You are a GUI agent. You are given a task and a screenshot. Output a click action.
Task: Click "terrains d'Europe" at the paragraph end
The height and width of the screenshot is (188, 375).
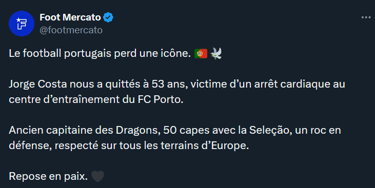pyautogui.click(x=205, y=145)
